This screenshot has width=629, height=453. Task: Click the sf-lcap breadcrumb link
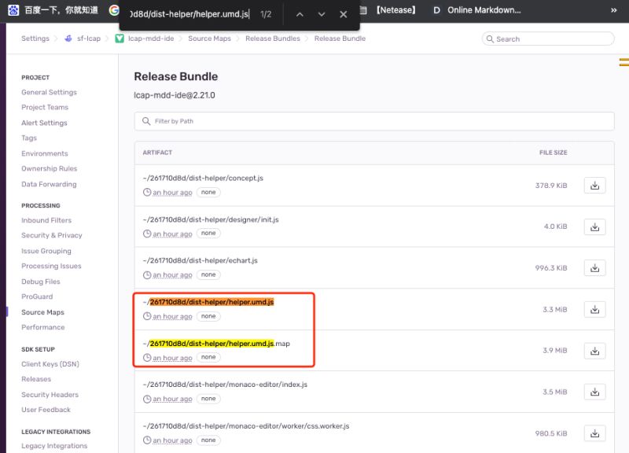(89, 38)
